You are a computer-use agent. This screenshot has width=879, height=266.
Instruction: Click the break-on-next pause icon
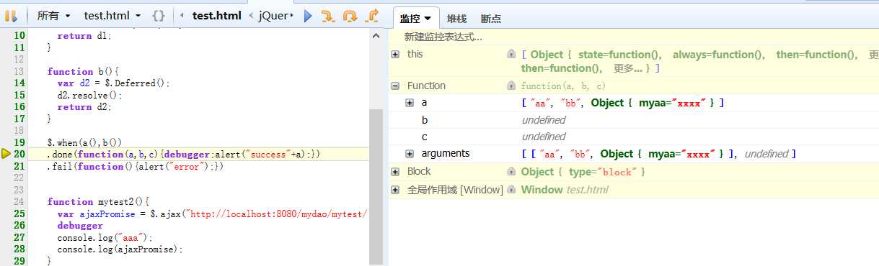click(11, 15)
